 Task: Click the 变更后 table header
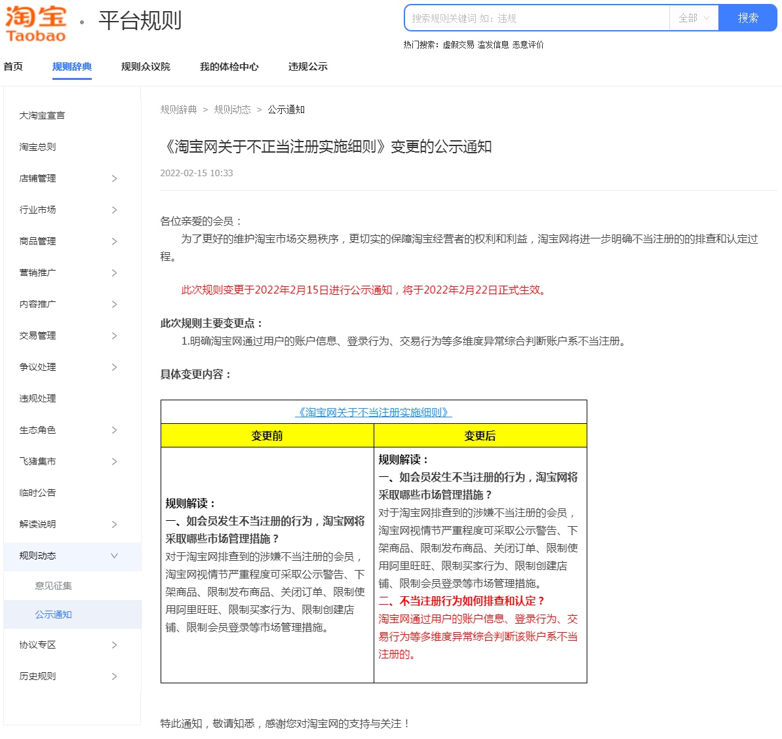pyautogui.click(x=480, y=436)
